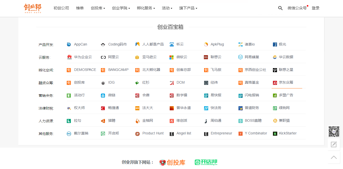343x169 pixels.
Task: Click the 微软云 Windows icon
Action: coord(172,57)
